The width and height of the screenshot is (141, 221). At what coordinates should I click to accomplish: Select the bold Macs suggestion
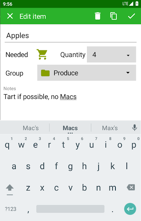[70, 128]
